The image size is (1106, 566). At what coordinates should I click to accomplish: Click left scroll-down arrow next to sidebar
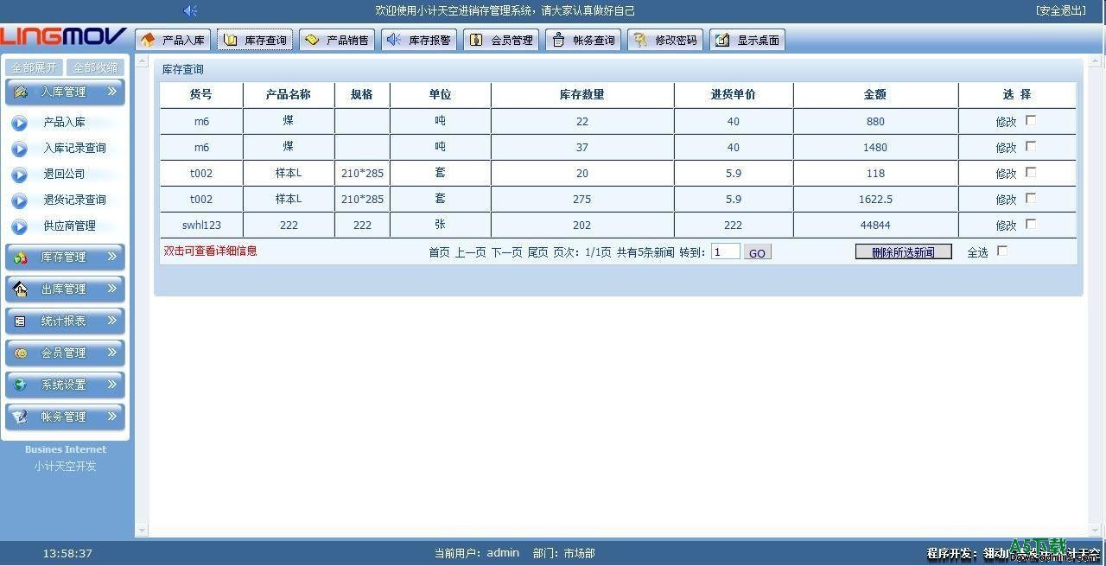(x=143, y=530)
